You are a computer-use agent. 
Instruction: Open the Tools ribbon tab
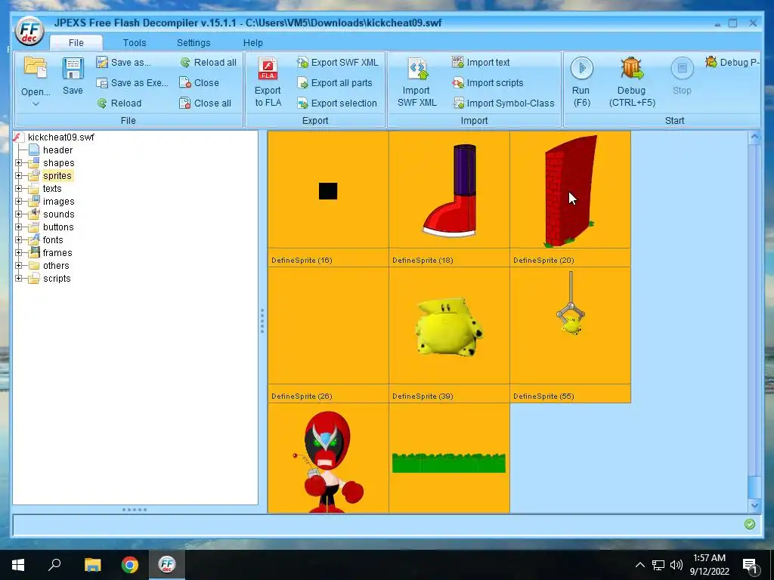135,42
